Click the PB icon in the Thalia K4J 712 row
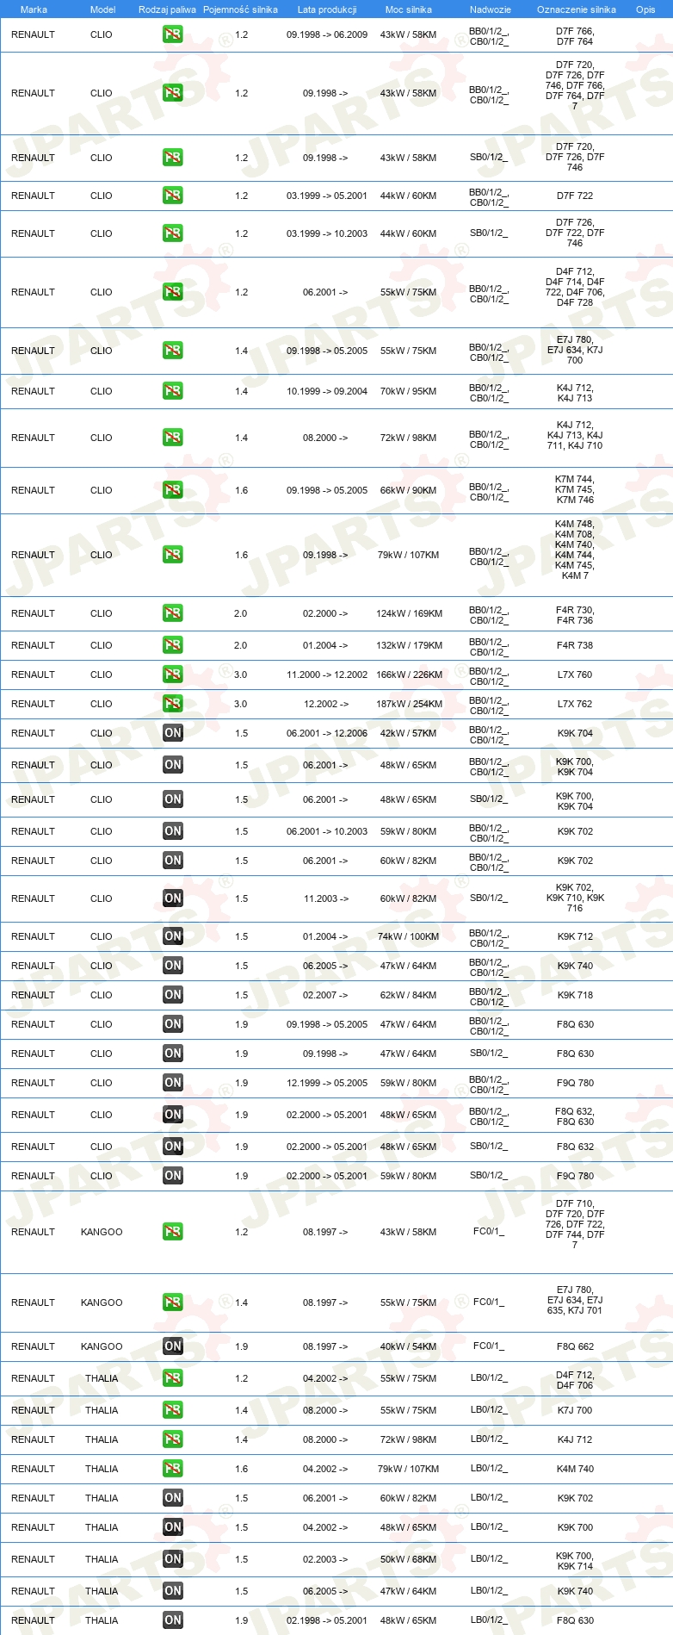The width and height of the screenshot is (673, 1635). [172, 1439]
